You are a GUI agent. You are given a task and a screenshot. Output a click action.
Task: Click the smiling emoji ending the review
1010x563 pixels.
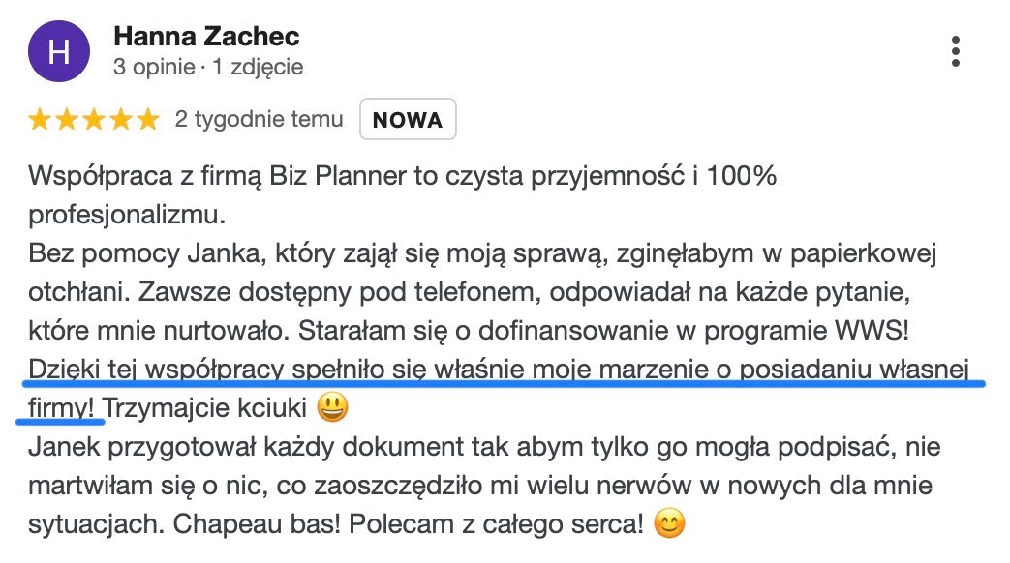[670, 526]
